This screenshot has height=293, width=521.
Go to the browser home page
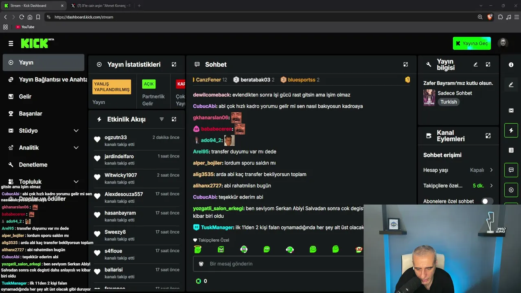30,17
